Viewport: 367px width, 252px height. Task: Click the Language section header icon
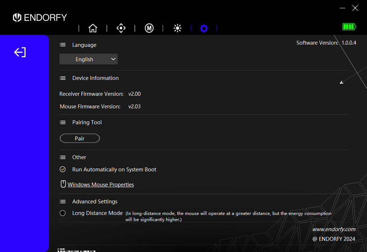pos(63,45)
